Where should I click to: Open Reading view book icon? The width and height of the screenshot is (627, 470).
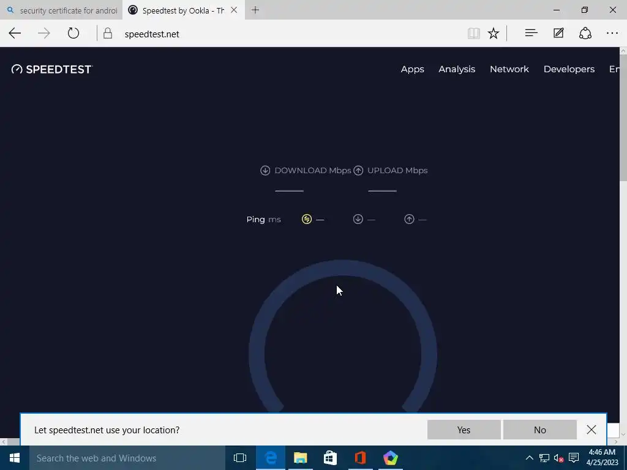coord(474,34)
